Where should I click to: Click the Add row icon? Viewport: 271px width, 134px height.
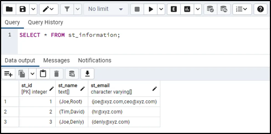pyautogui.click(x=9, y=74)
